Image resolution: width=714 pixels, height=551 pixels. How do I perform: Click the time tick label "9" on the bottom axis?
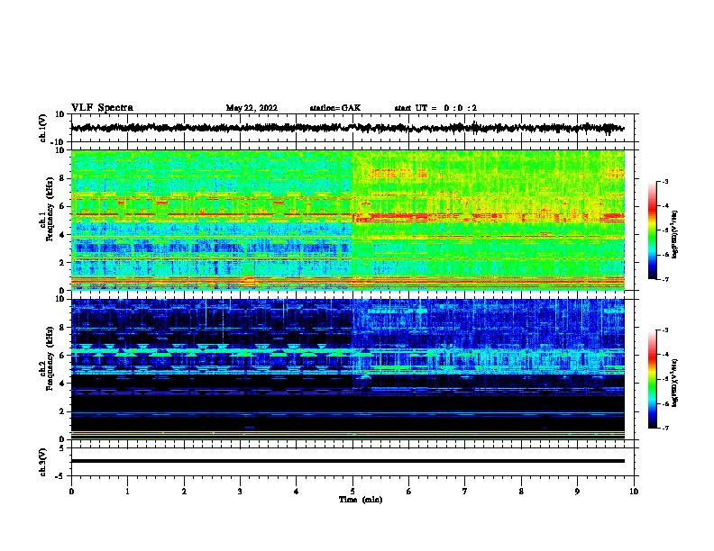click(577, 492)
